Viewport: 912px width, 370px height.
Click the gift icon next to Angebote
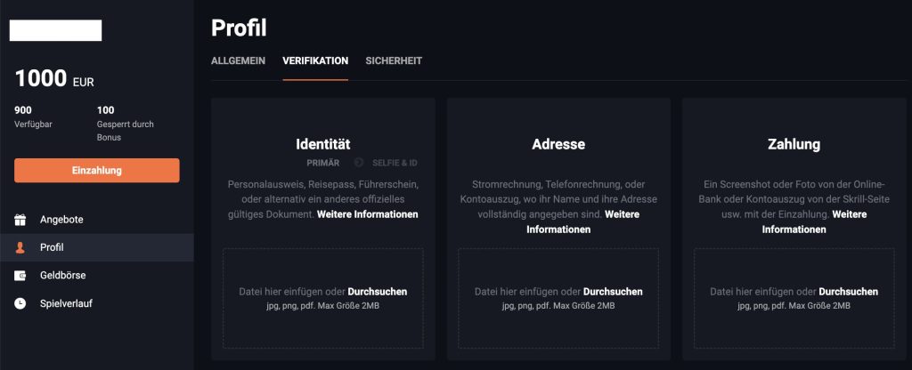click(x=20, y=219)
